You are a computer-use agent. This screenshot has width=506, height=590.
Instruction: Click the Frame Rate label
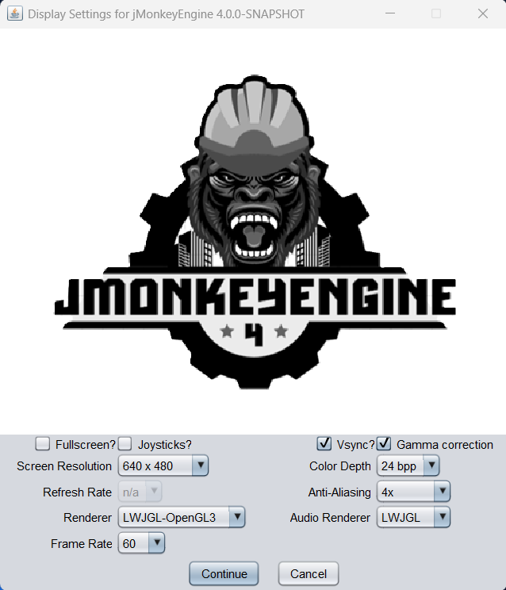pos(81,544)
